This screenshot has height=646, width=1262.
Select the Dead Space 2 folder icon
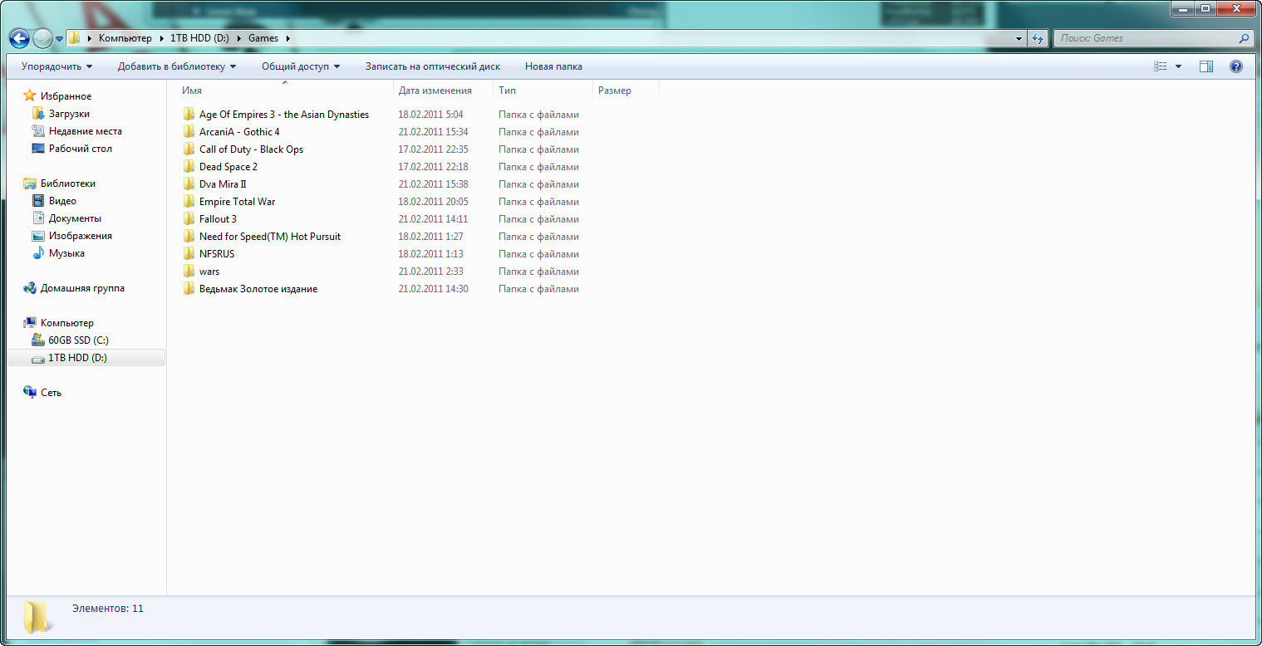(189, 167)
